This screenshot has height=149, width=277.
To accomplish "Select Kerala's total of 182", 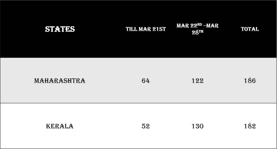I will [250, 126].
